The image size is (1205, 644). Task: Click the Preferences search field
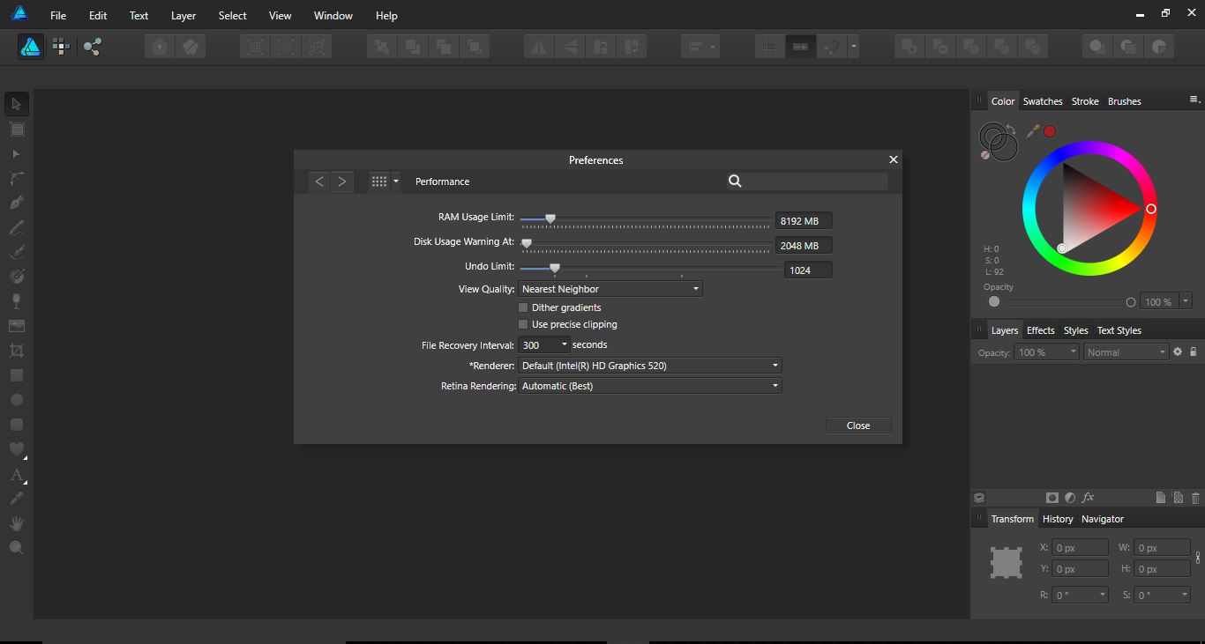click(x=807, y=181)
